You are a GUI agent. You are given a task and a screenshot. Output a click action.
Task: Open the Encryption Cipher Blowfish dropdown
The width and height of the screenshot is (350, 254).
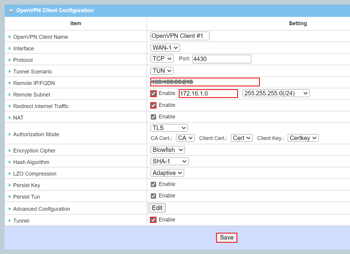(x=168, y=150)
